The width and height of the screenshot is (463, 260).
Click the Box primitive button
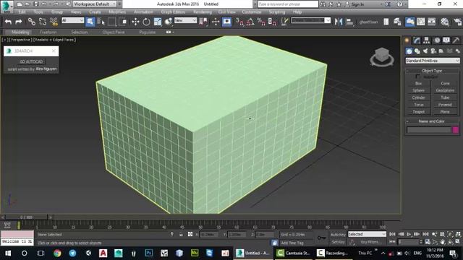(x=418, y=84)
